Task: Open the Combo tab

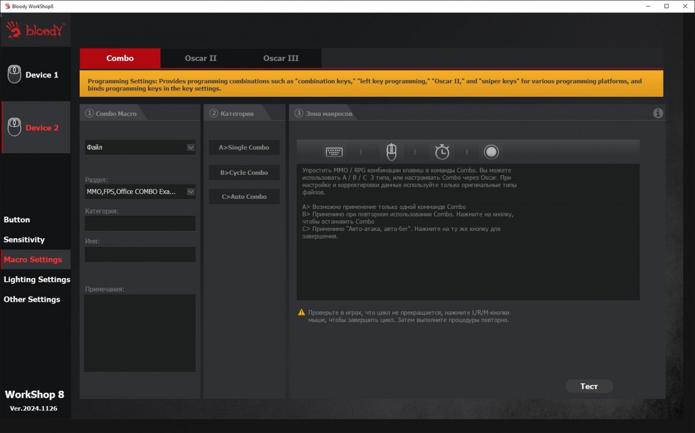Action: coord(120,58)
